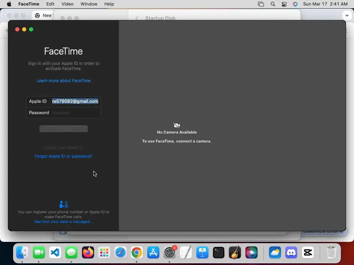Image resolution: width=354 pixels, height=265 pixels.
Task: Open Finder from the dock
Action: pyautogui.click(x=22, y=252)
